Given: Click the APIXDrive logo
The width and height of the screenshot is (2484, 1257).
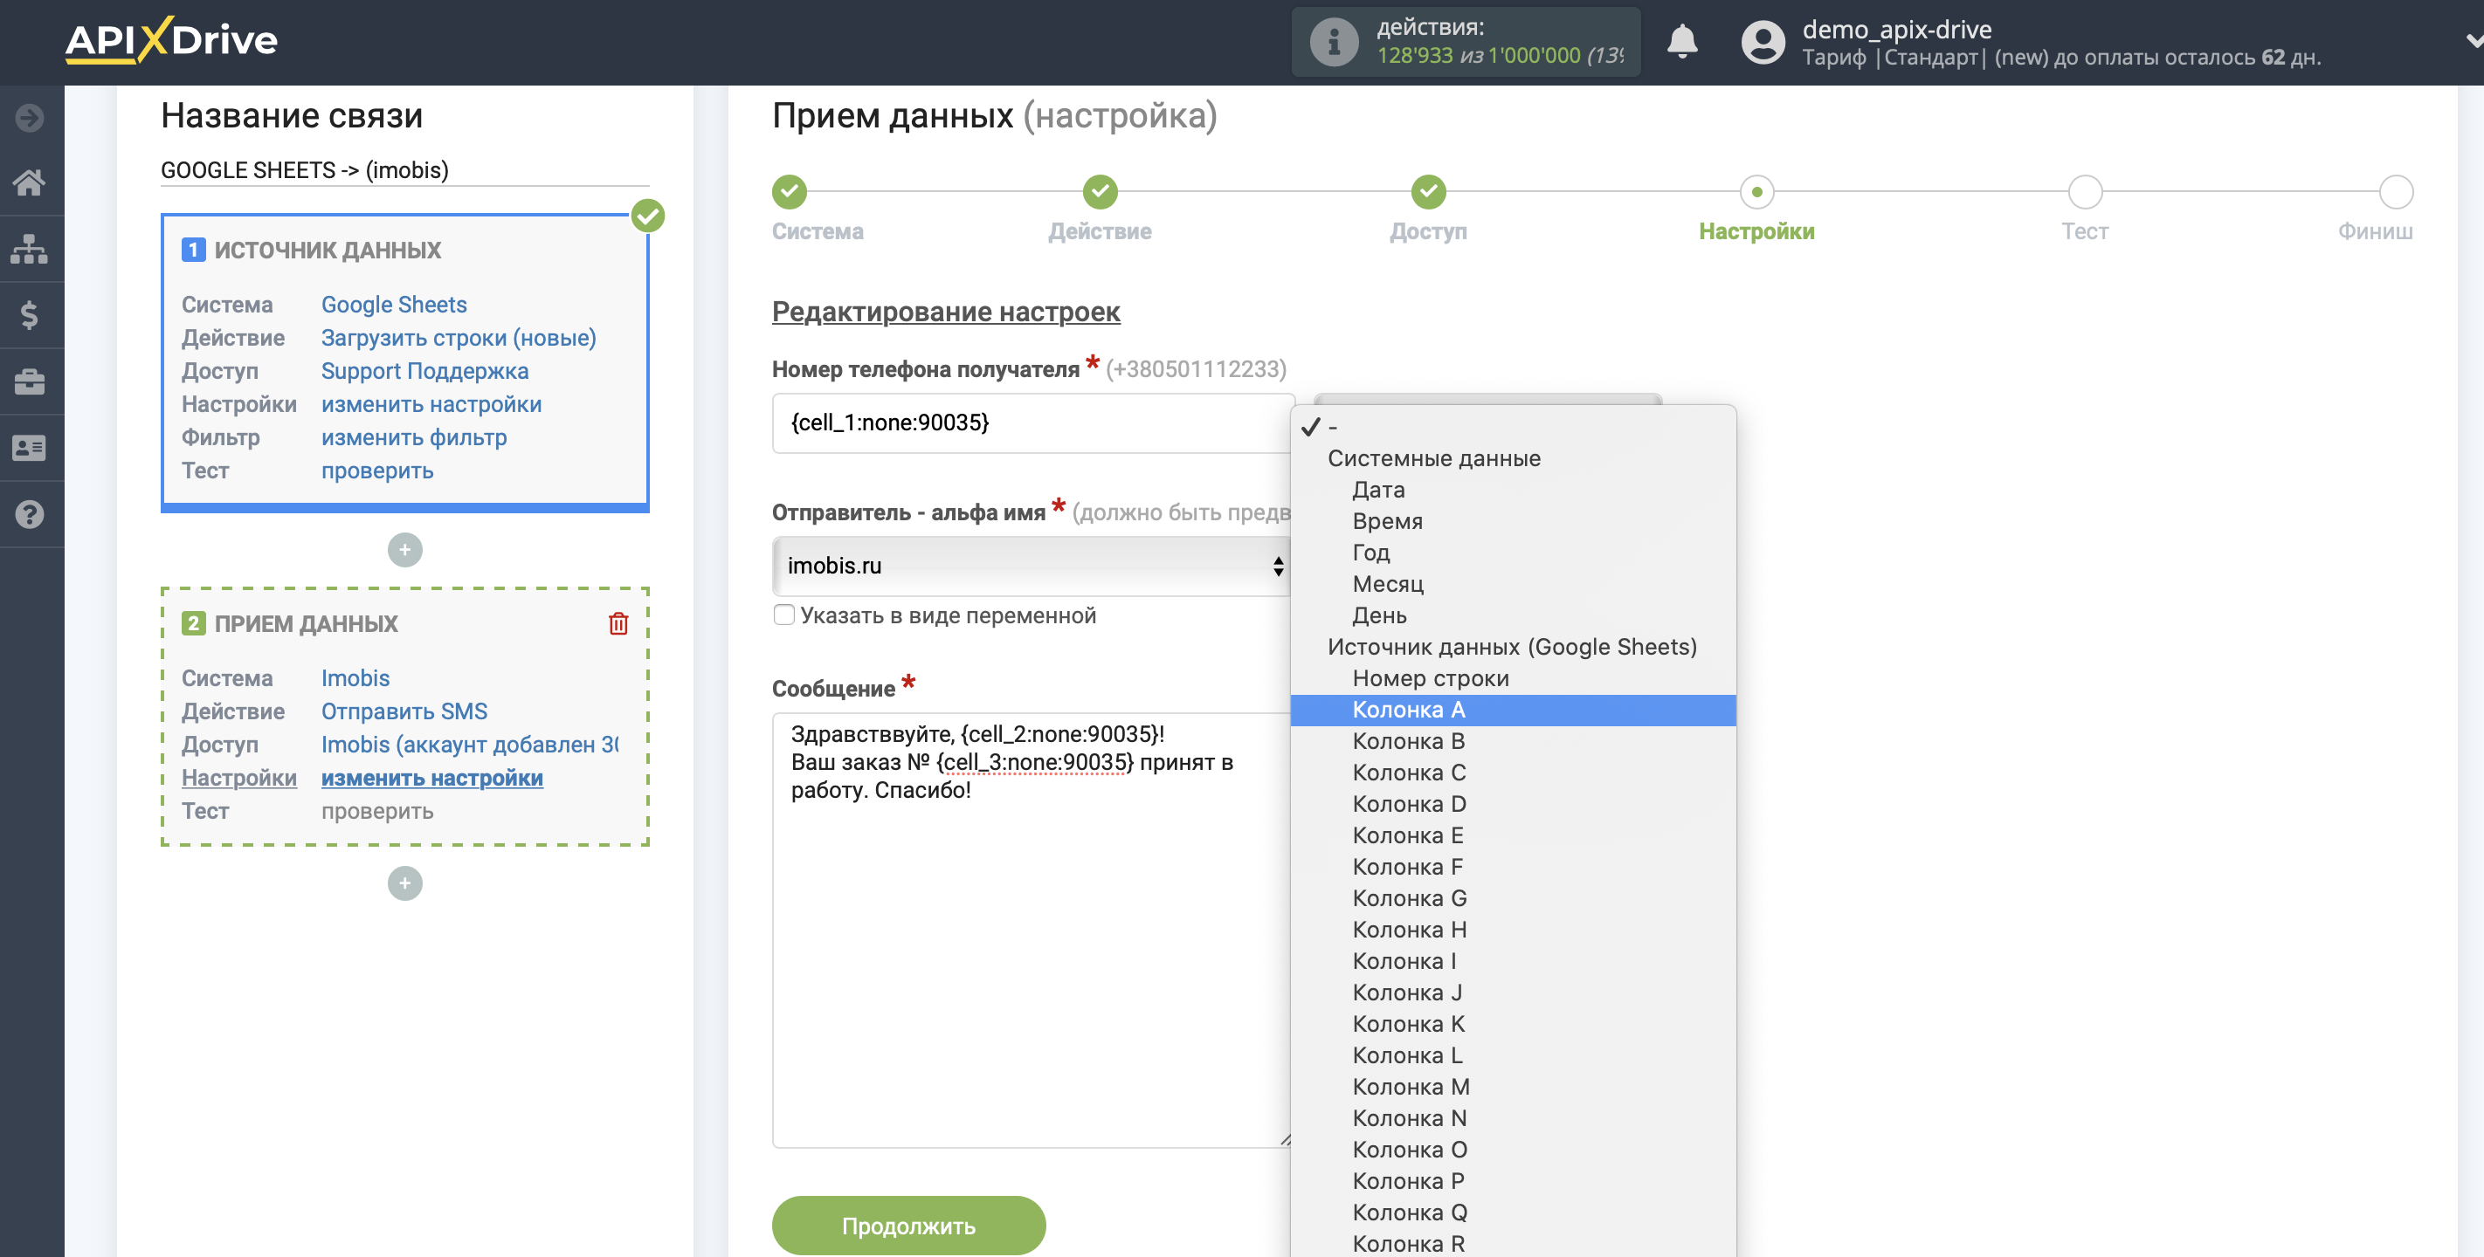Looking at the screenshot, I should [170, 40].
